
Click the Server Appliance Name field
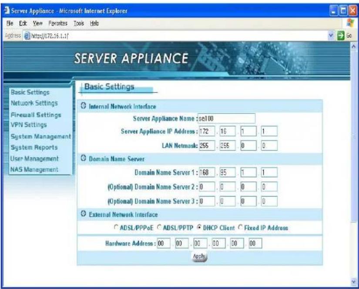point(227,119)
